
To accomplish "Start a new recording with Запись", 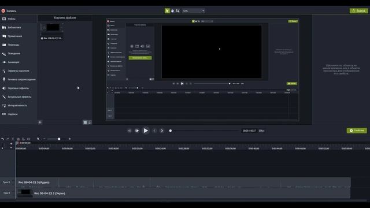I will pos(9,11).
